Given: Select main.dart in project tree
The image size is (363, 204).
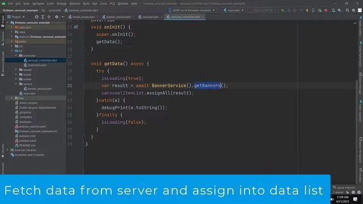Looking at the screenshot, I should 29,93.
